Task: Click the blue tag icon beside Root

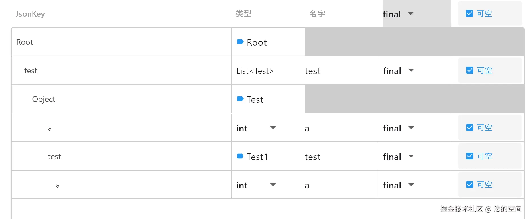Action: coord(240,42)
